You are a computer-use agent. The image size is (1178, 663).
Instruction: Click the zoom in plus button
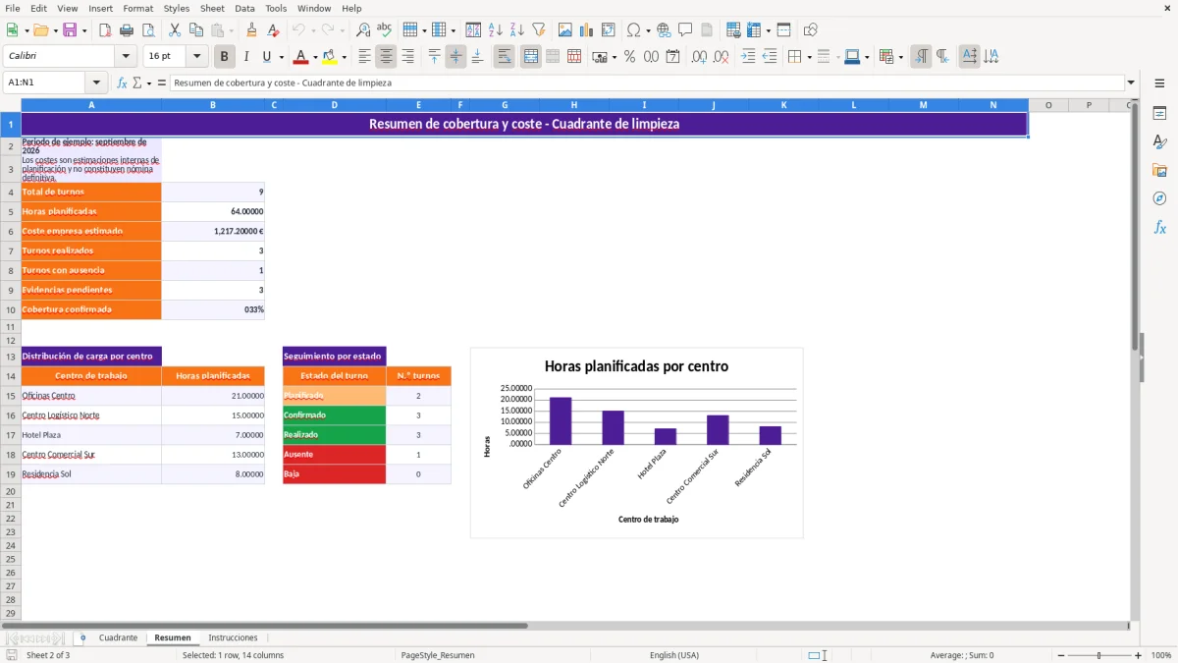1139,655
